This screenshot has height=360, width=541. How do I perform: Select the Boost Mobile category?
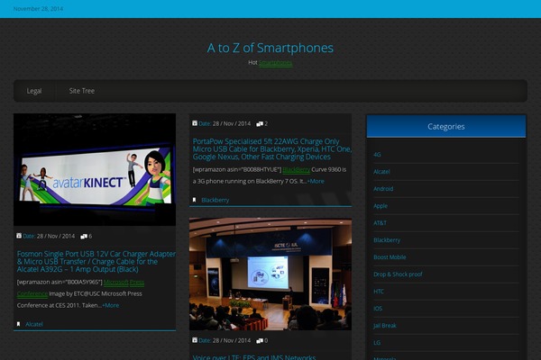390,257
